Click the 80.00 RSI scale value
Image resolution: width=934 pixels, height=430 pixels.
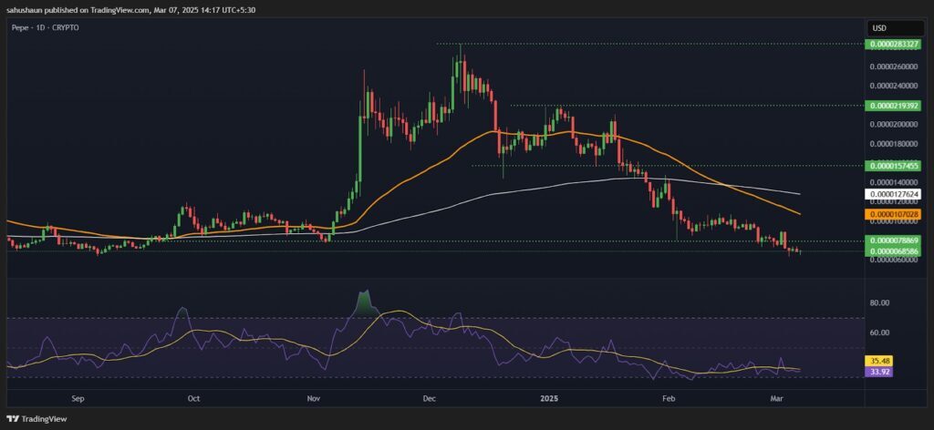[879, 302]
